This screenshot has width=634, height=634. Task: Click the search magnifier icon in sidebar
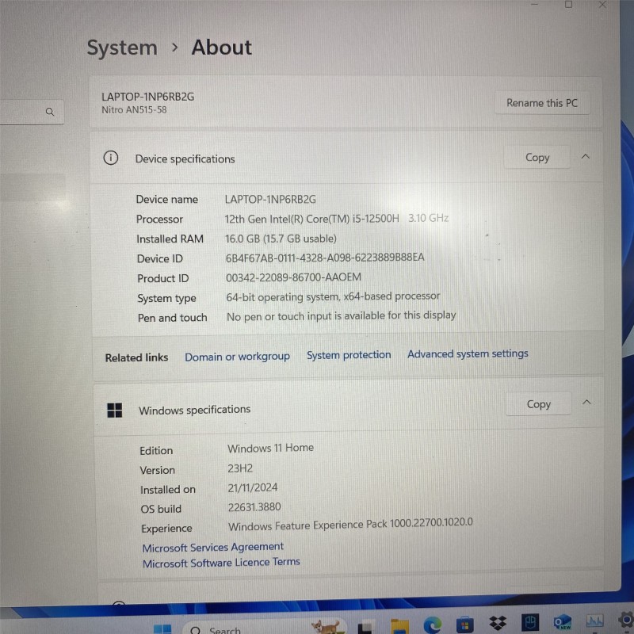tap(50, 113)
